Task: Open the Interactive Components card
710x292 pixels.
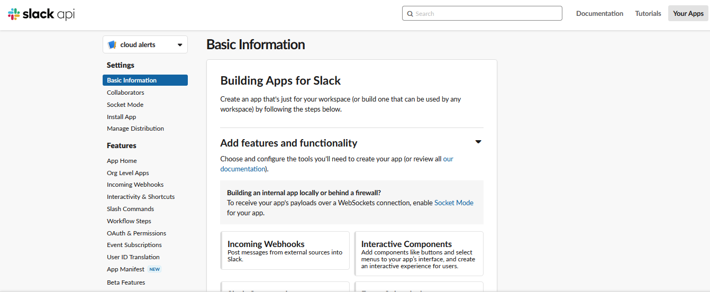Action: pos(419,254)
